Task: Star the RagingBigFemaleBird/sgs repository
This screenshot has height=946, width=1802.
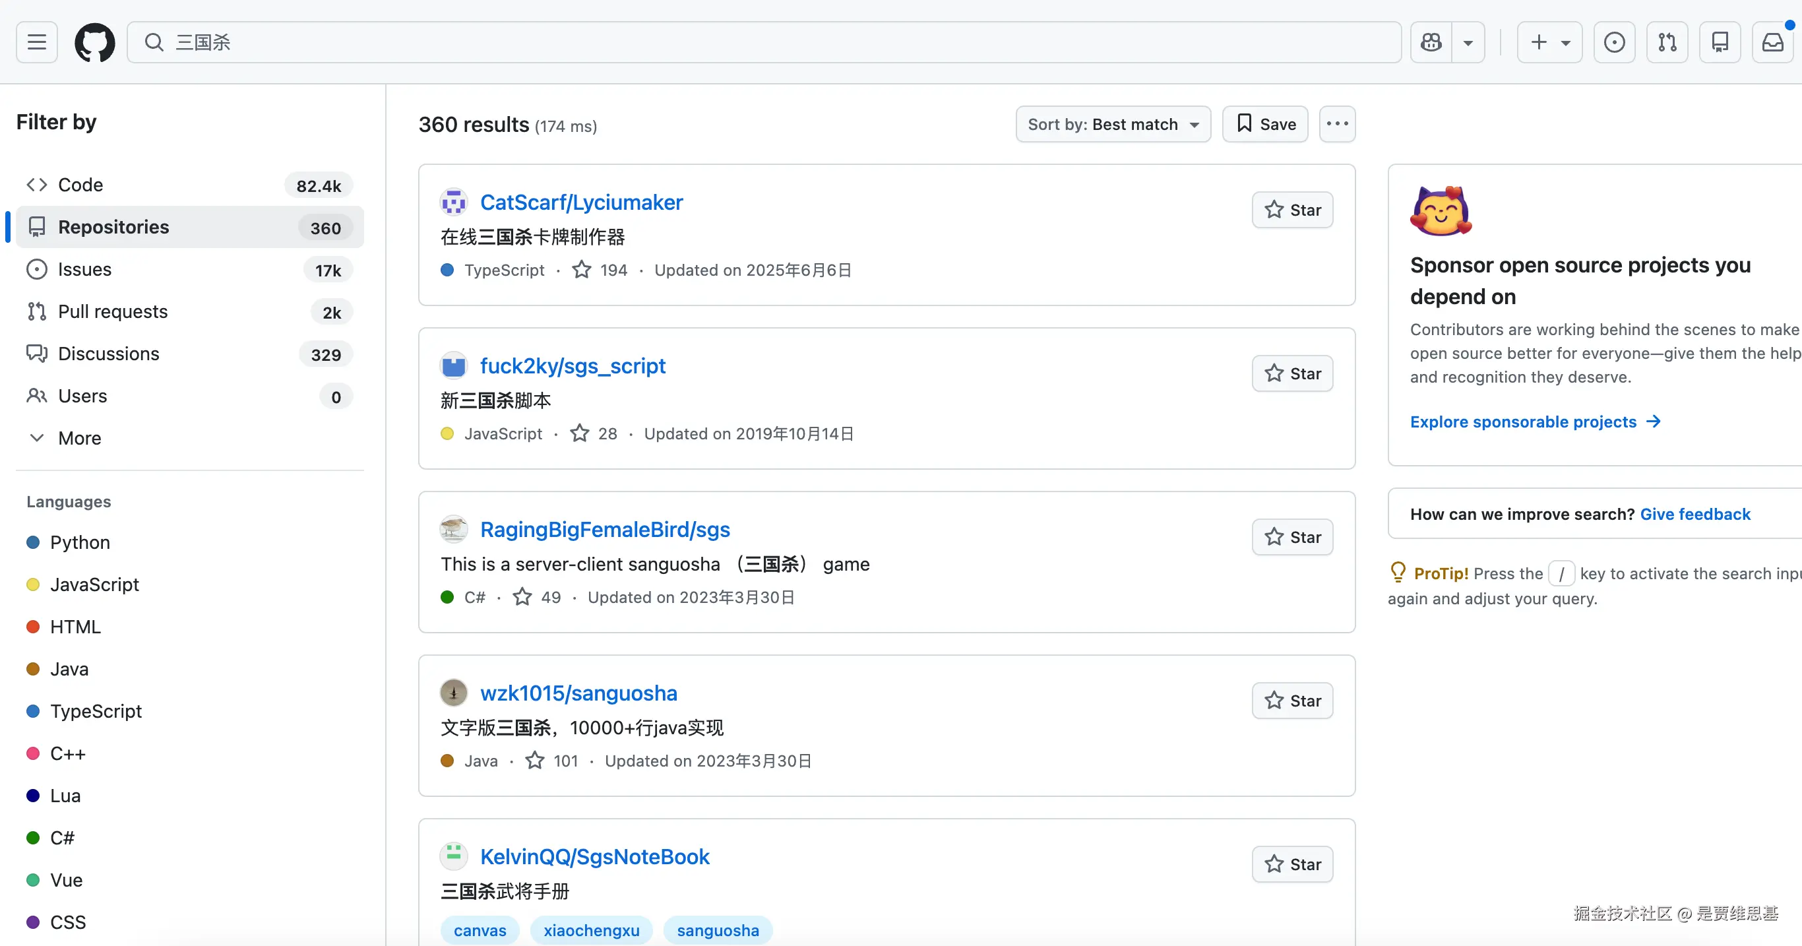Action: [1292, 538]
